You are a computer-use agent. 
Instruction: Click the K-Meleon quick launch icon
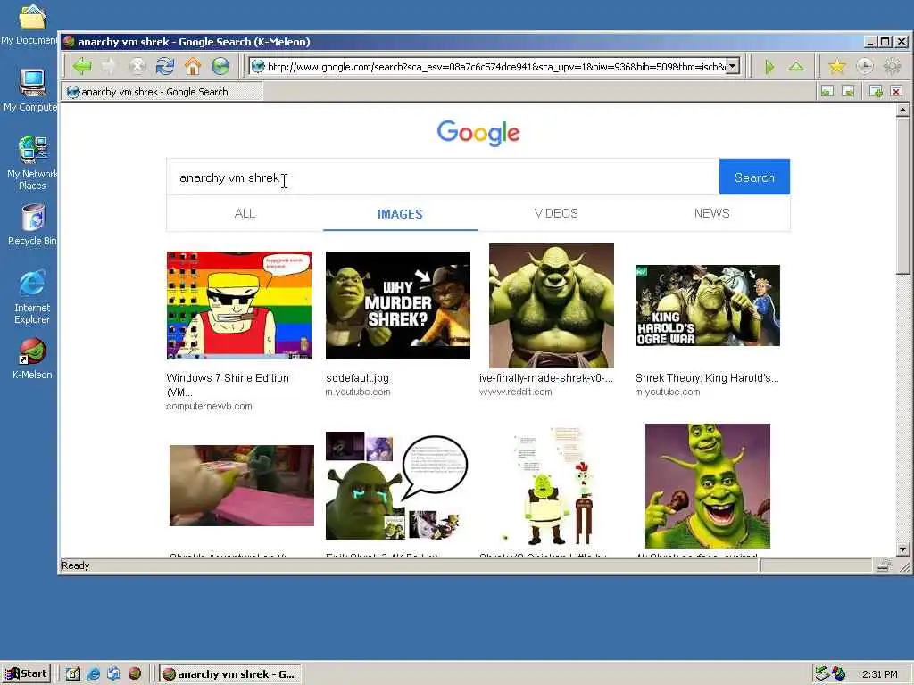click(135, 674)
